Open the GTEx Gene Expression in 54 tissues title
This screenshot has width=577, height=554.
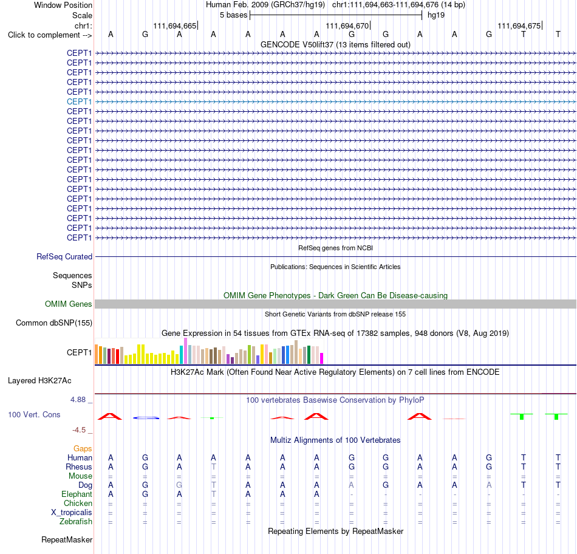(x=335, y=333)
